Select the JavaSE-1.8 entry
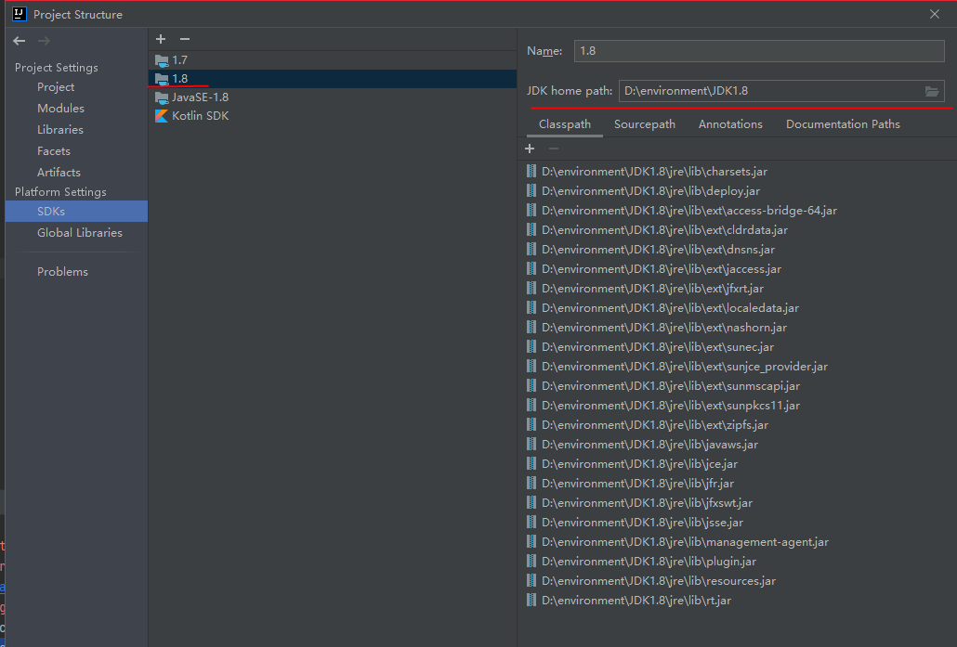Screen dimensions: 957x647 pyautogui.click(x=201, y=97)
